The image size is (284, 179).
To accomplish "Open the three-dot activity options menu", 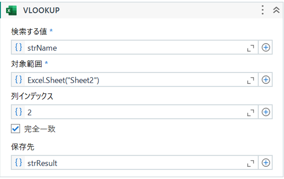I will 263,10.
